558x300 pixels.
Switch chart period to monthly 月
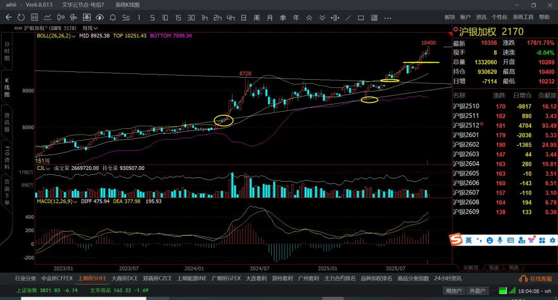coord(270,18)
